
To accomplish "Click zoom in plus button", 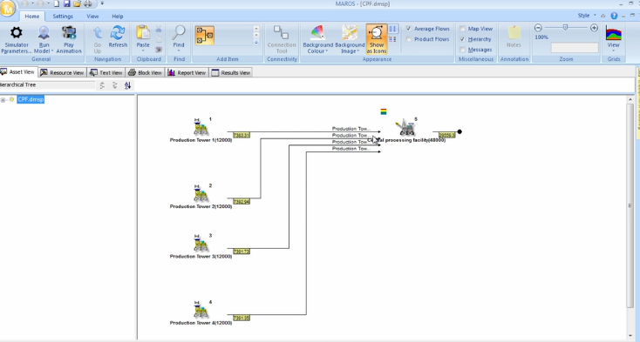I will [x=594, y=28].
